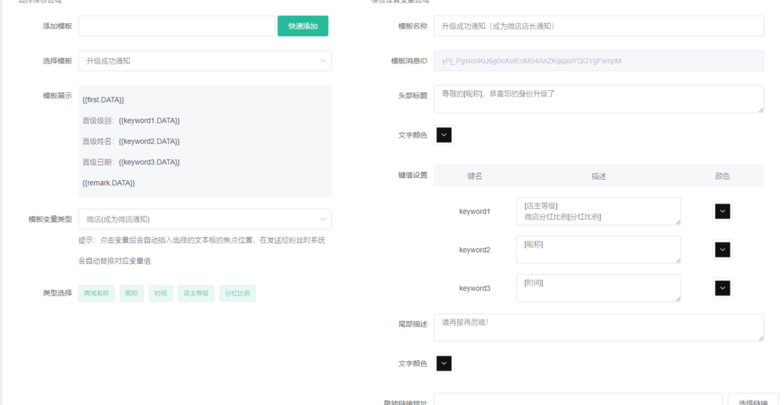Insert the 昵称 variable tag
The width and height of the screenshot is (784, 405).
(x=132, y=293)
